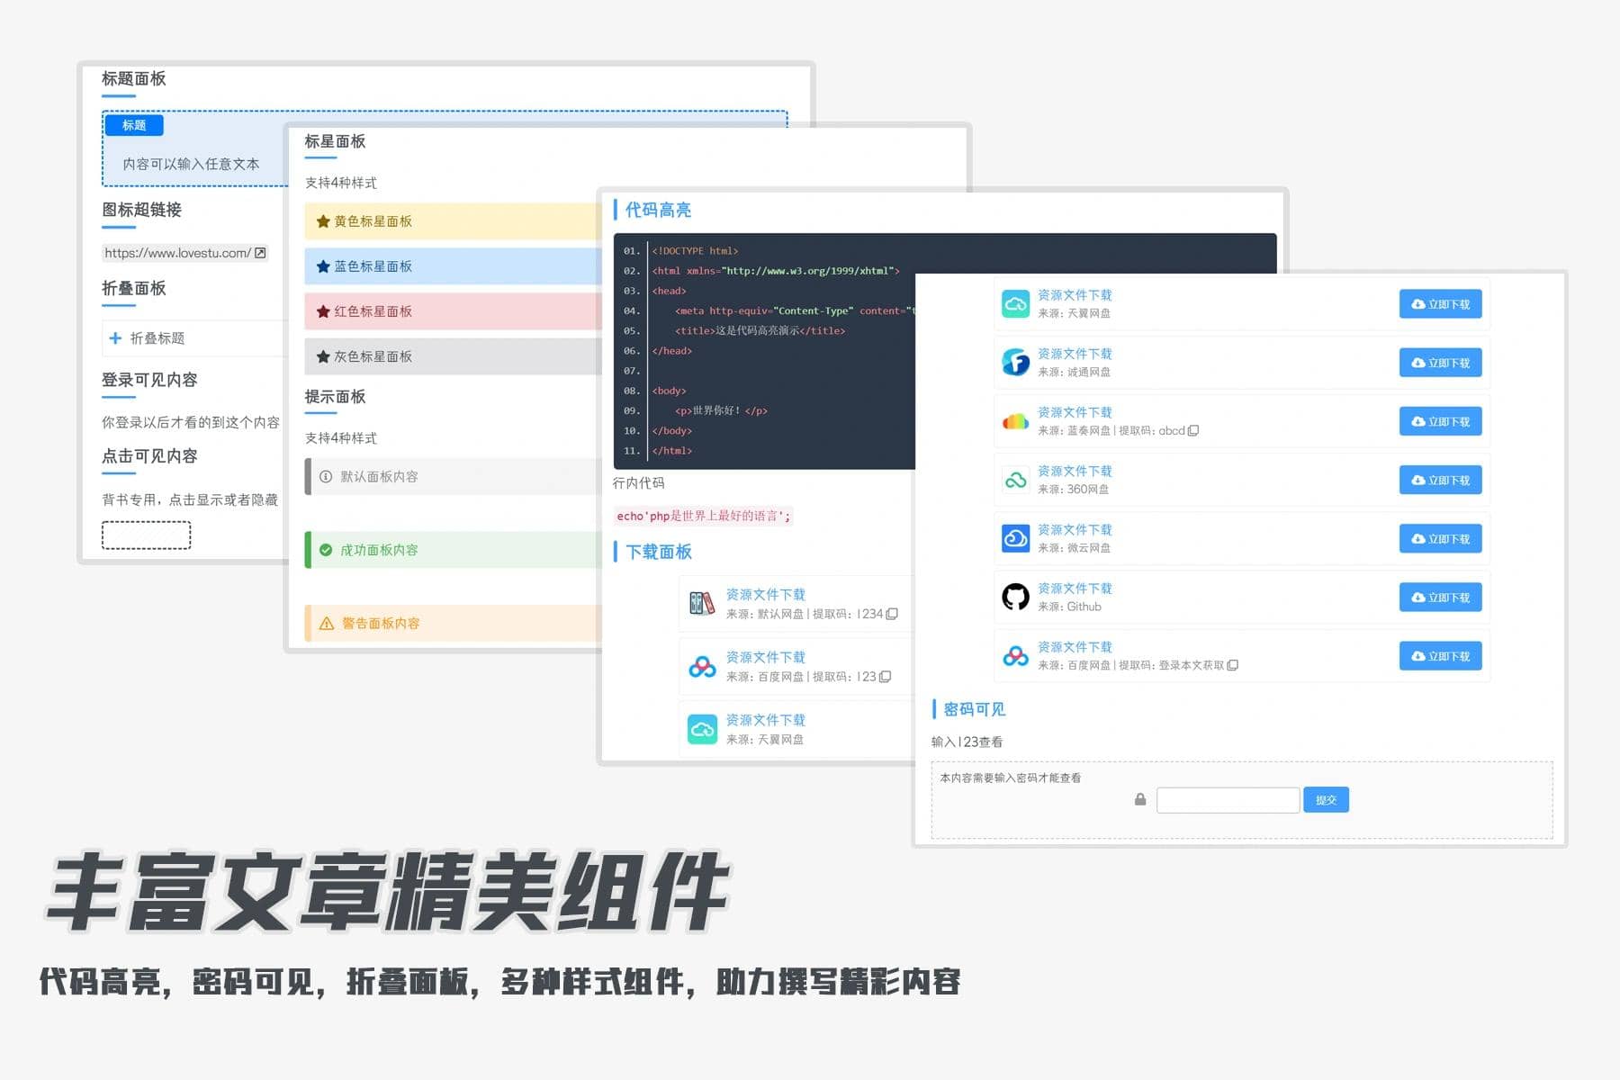The height and width of the screenshot is (1080, 1620).
Task: Toggle the dashed hidden-content box under 点击可见内容
Action: 147,535
